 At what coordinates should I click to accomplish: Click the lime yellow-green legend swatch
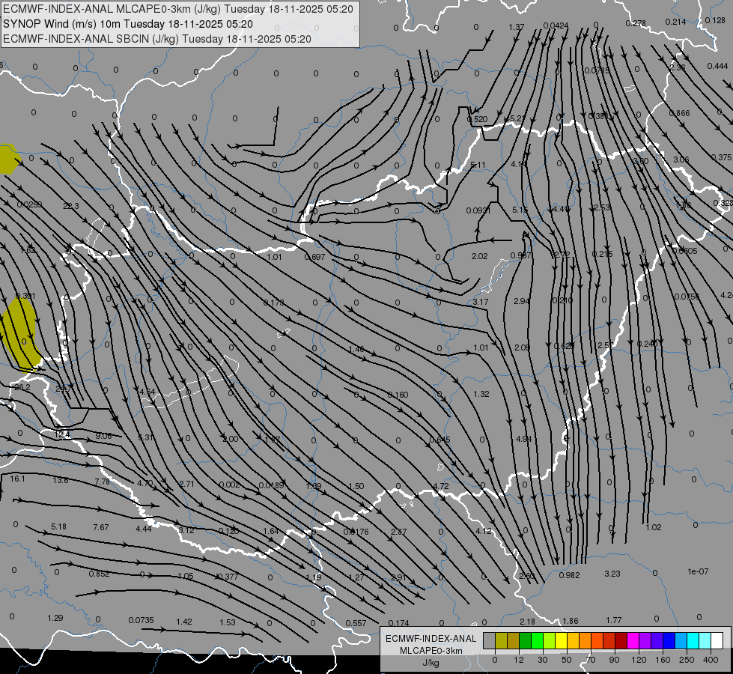(x=550, y=640)
